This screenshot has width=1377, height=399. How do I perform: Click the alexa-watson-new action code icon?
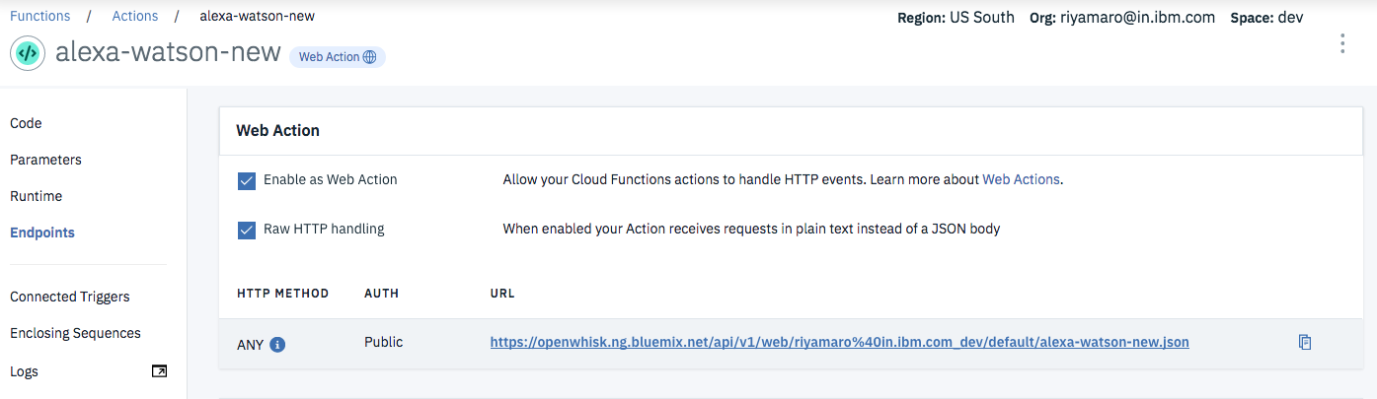coord(28,53)
